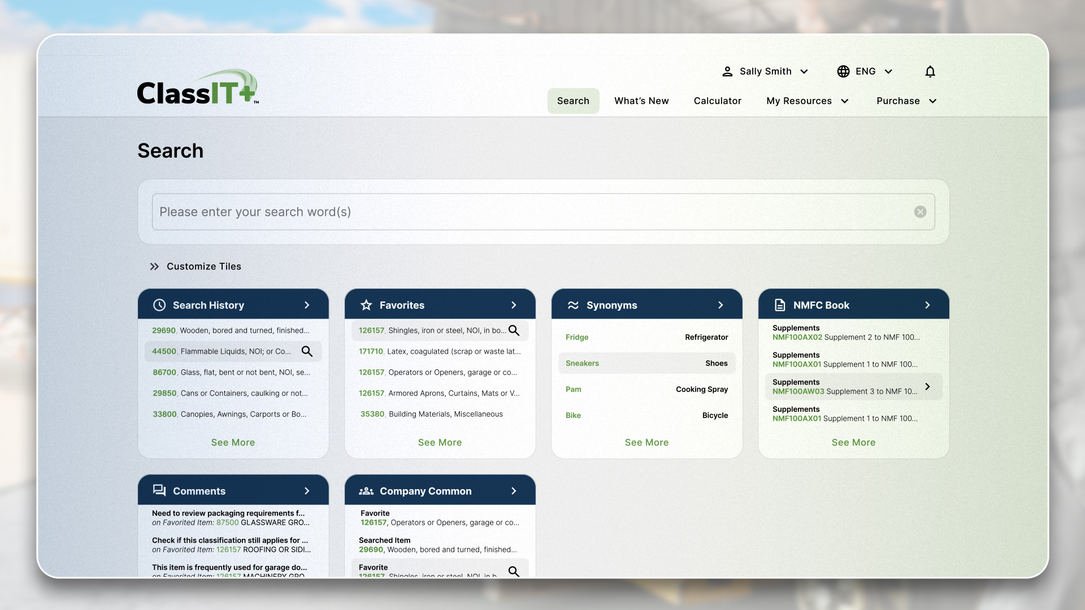Click magnifier beside 126157 Shingles favorite
This screenshot has width=1085, height=610.
coord(514,330)
